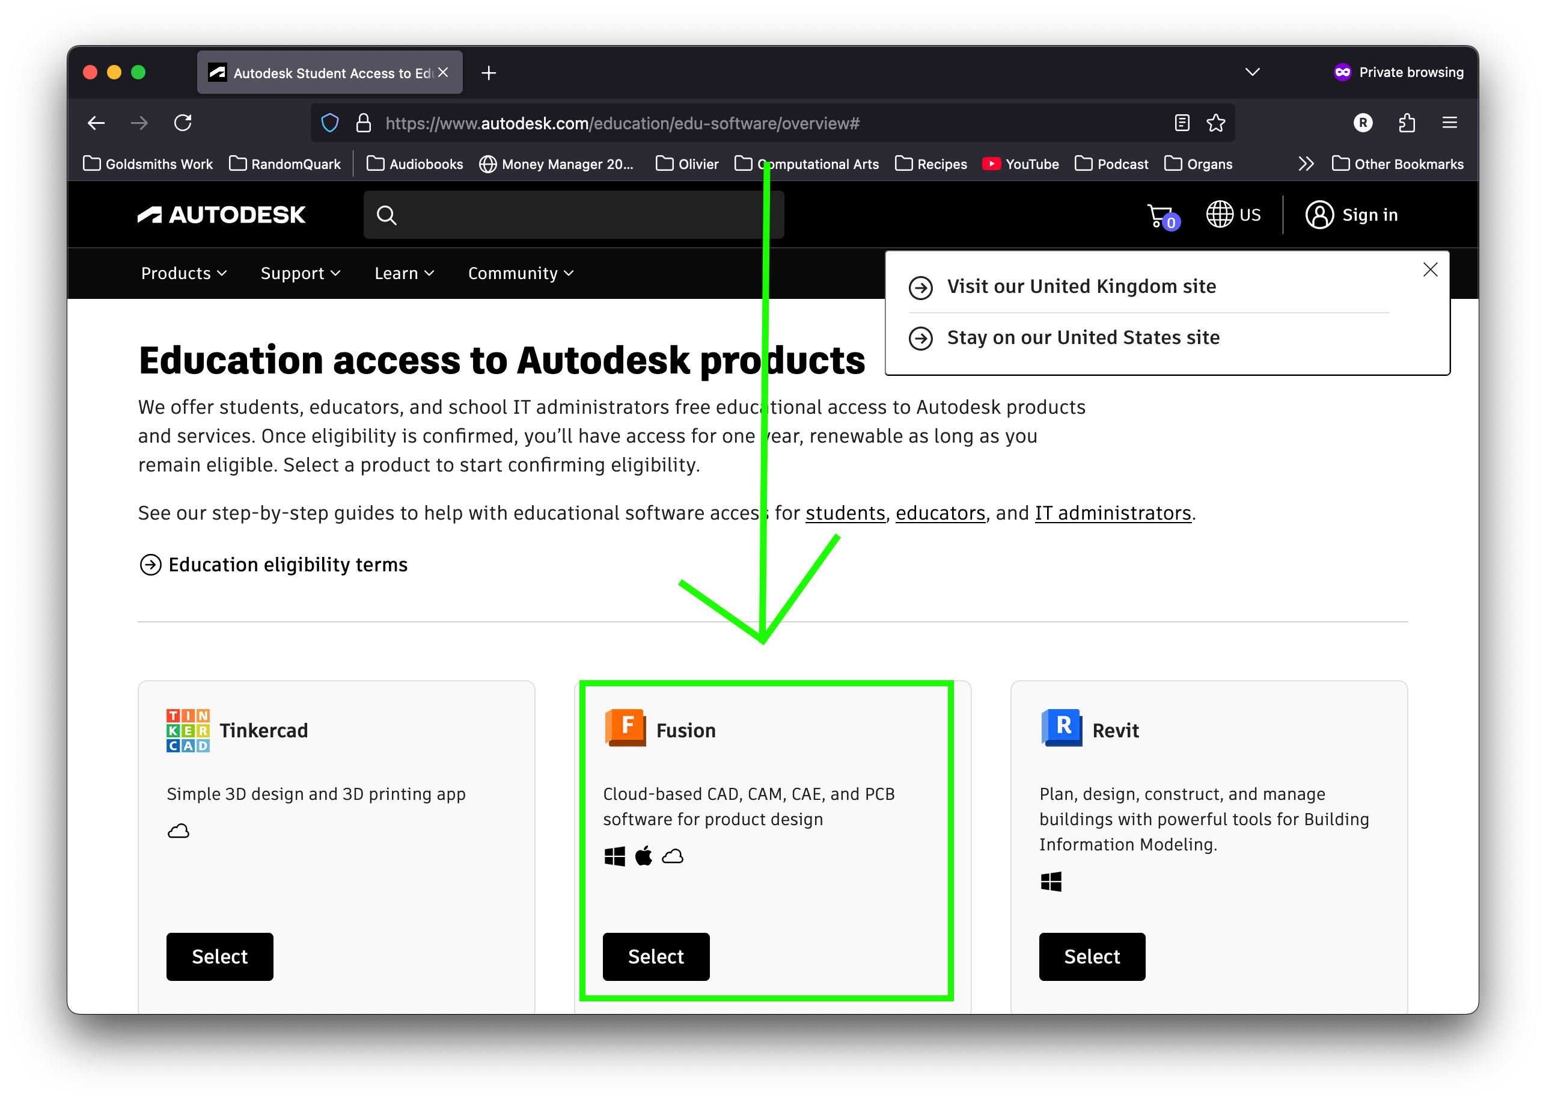Image resolution: width=1546 pixels, height=1103 pixels.
Task: Click the Education access page heading
Action: coord(501,360)
